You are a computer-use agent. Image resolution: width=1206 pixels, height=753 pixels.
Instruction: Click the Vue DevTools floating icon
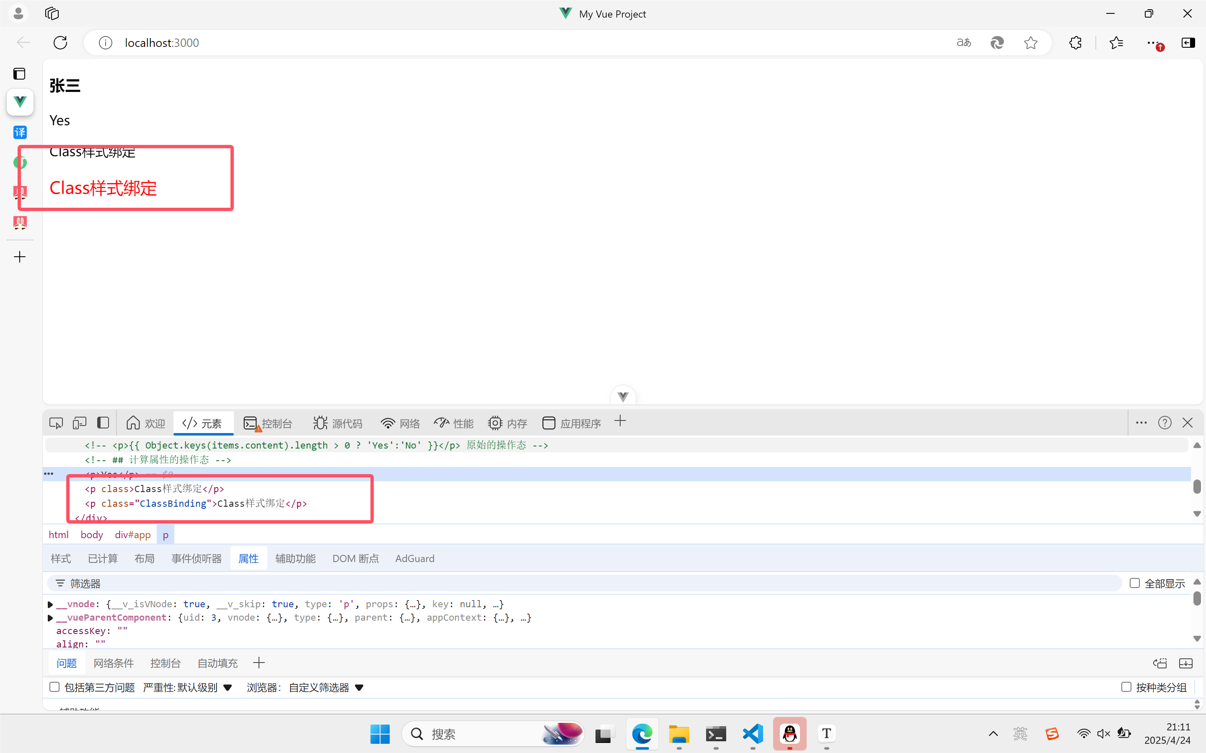point(623,397)
